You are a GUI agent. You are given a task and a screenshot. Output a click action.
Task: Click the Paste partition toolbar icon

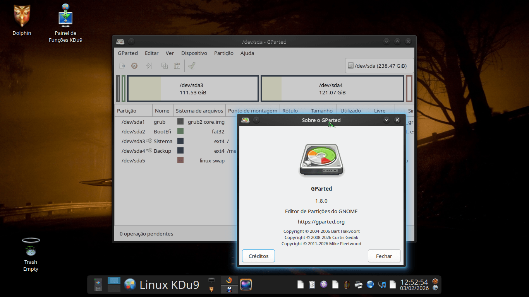[x=177, y=66]
